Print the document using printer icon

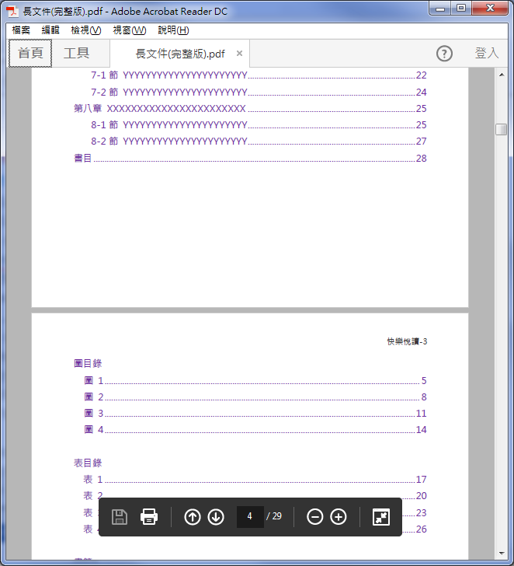[x=149, y=516]
